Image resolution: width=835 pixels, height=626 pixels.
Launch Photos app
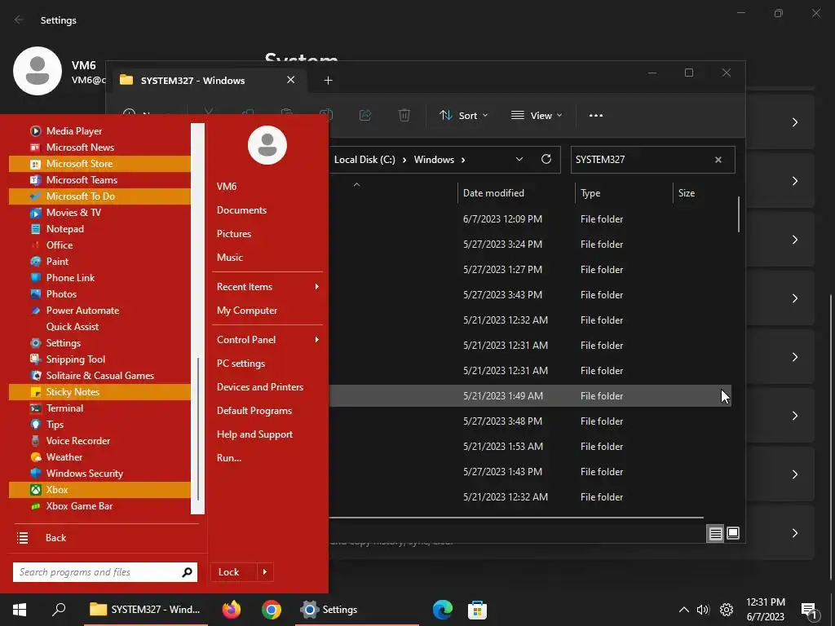click(x=99, y=293)
